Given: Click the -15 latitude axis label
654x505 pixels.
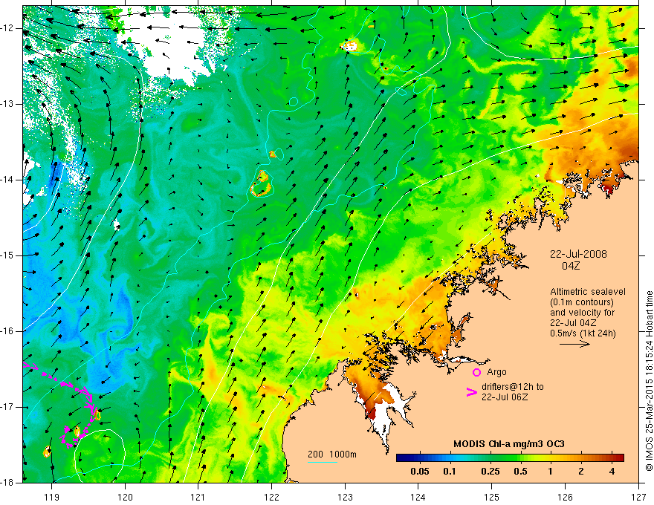Looking at the screenshot, I should [8, 255].
